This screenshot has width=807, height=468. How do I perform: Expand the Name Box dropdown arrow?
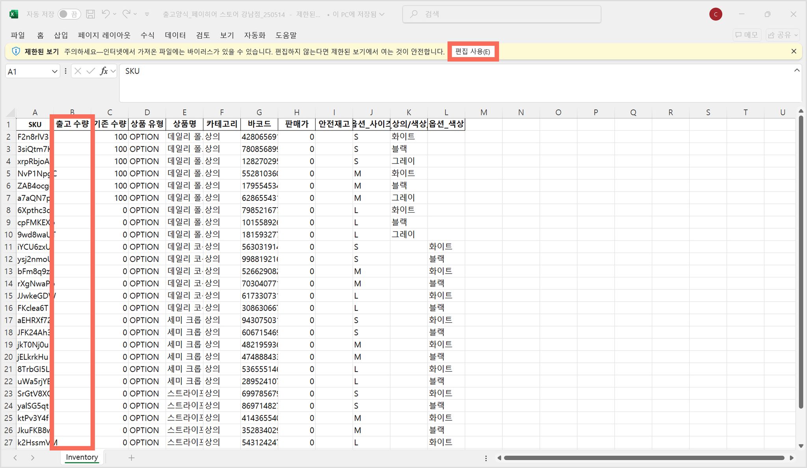[x=55, y=71]
